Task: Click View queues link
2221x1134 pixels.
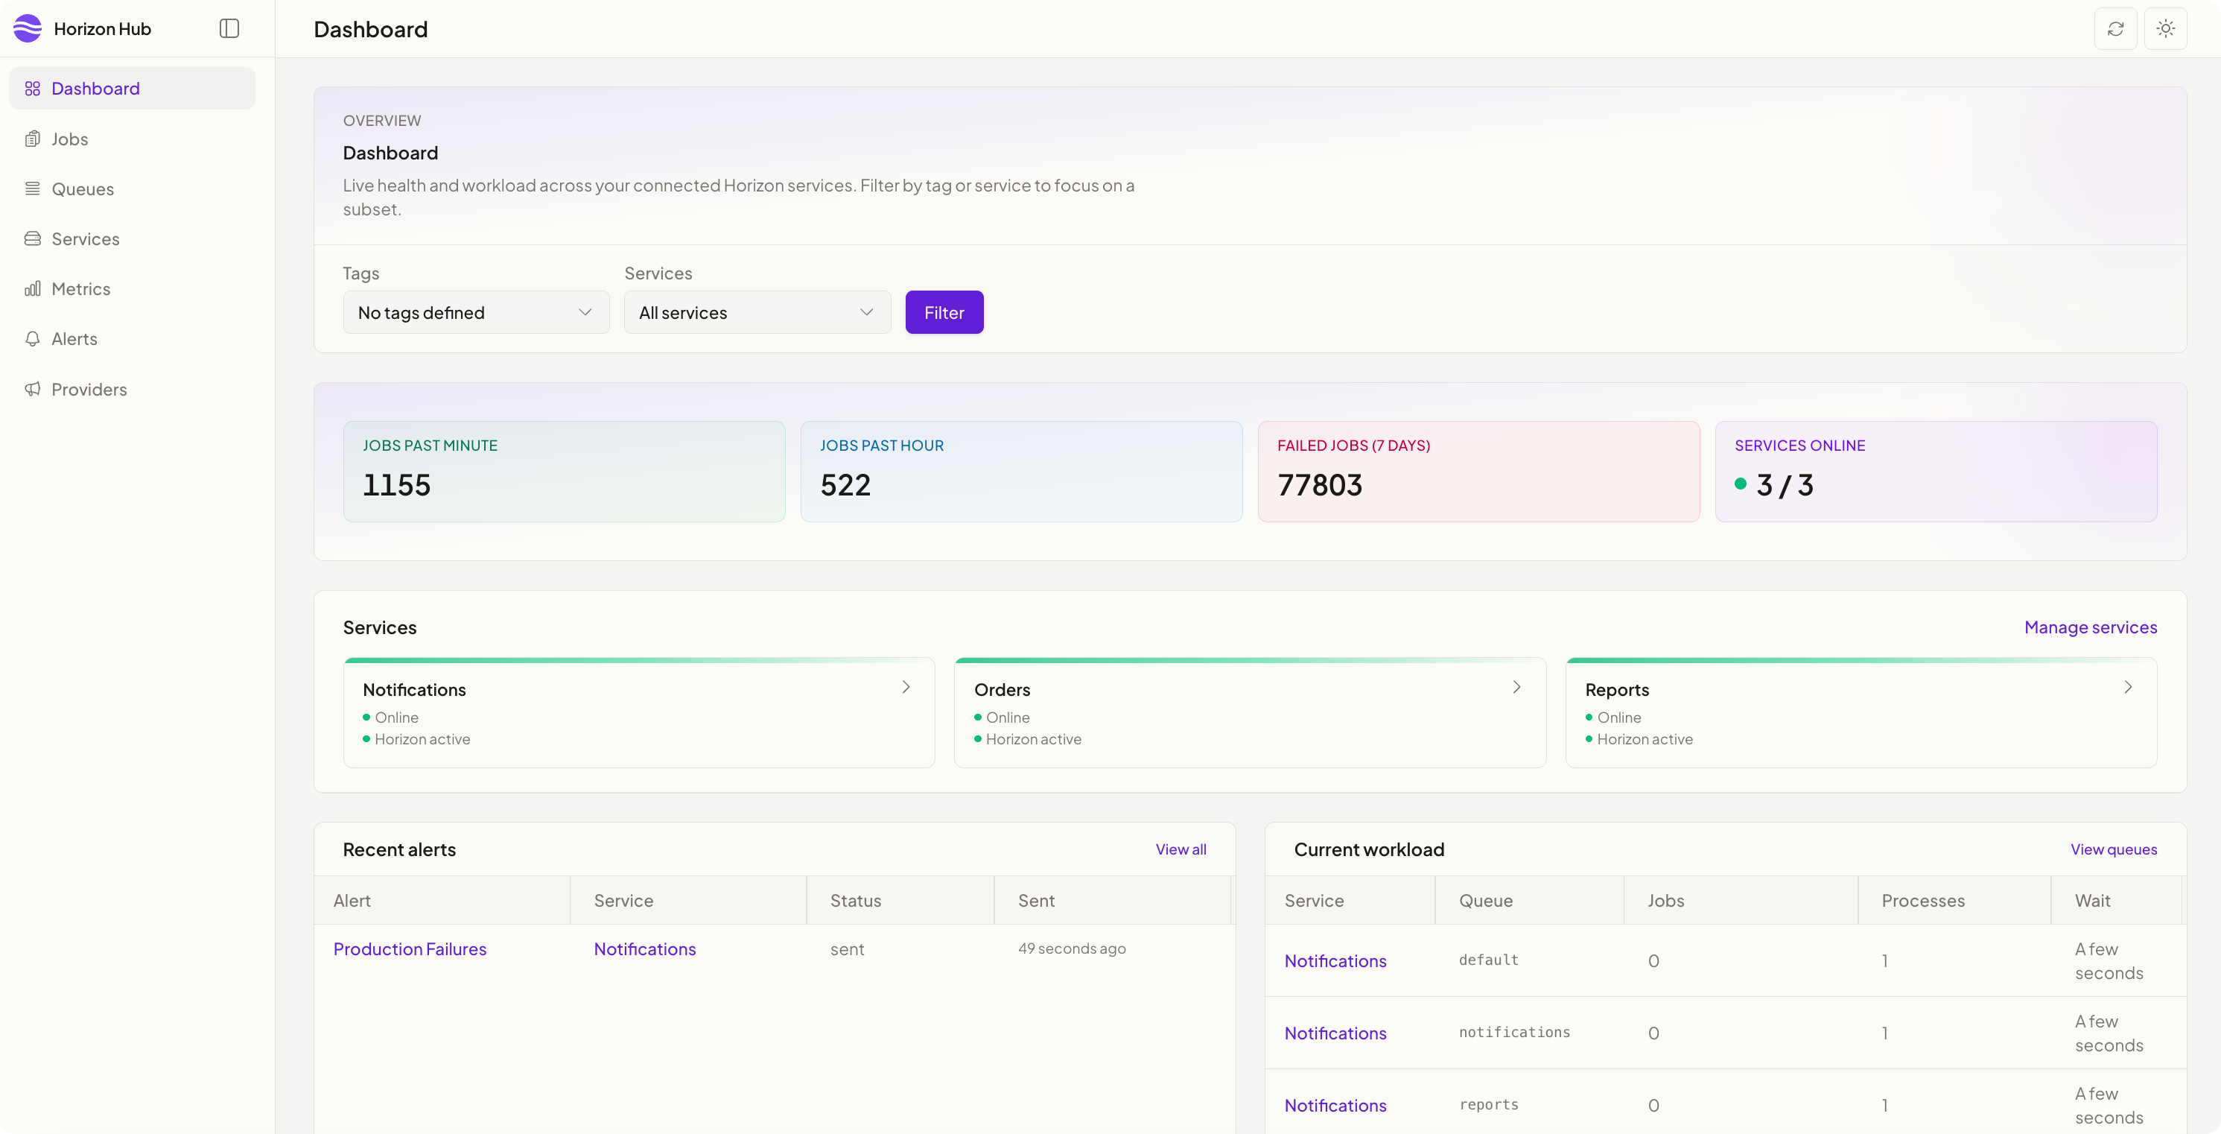Action: coord(2113,849)
